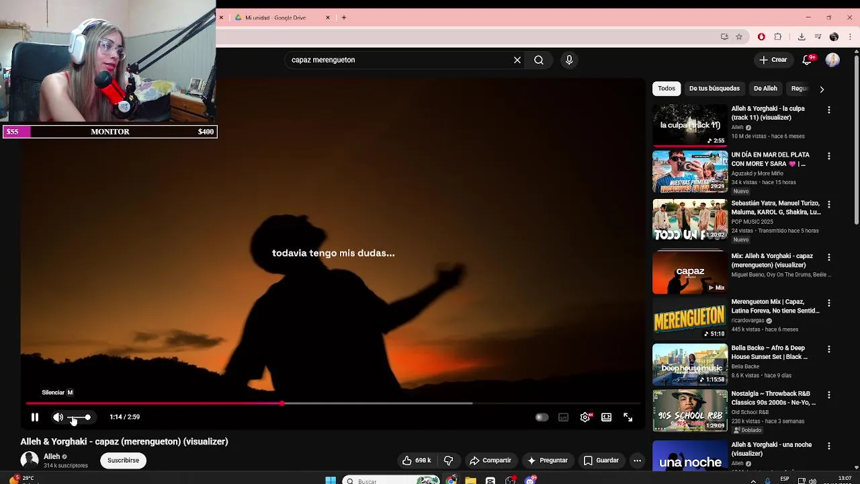The width and height of the screenshot is (860, 484).
Task: Open the browser downloads icon
Action: tap(802, 37)
